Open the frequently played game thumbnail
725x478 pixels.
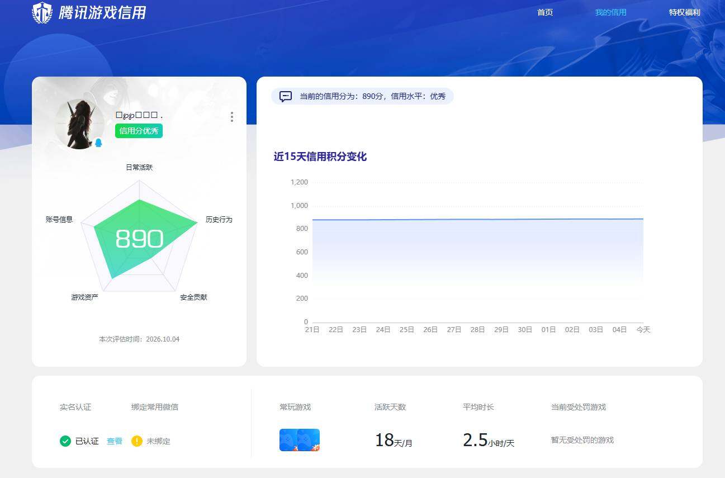coord(300,440)
